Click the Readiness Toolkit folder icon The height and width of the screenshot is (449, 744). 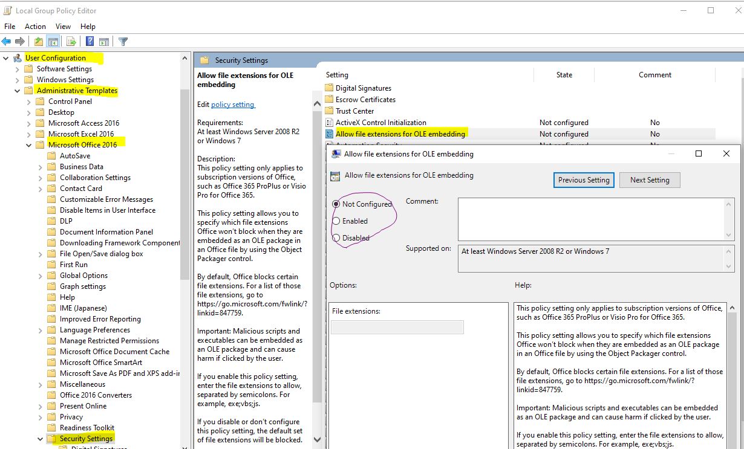point(51,428)
